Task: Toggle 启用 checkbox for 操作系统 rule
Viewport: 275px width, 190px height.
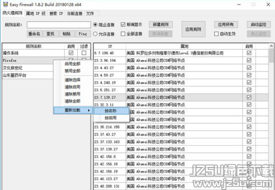Action: pos(71,52)
